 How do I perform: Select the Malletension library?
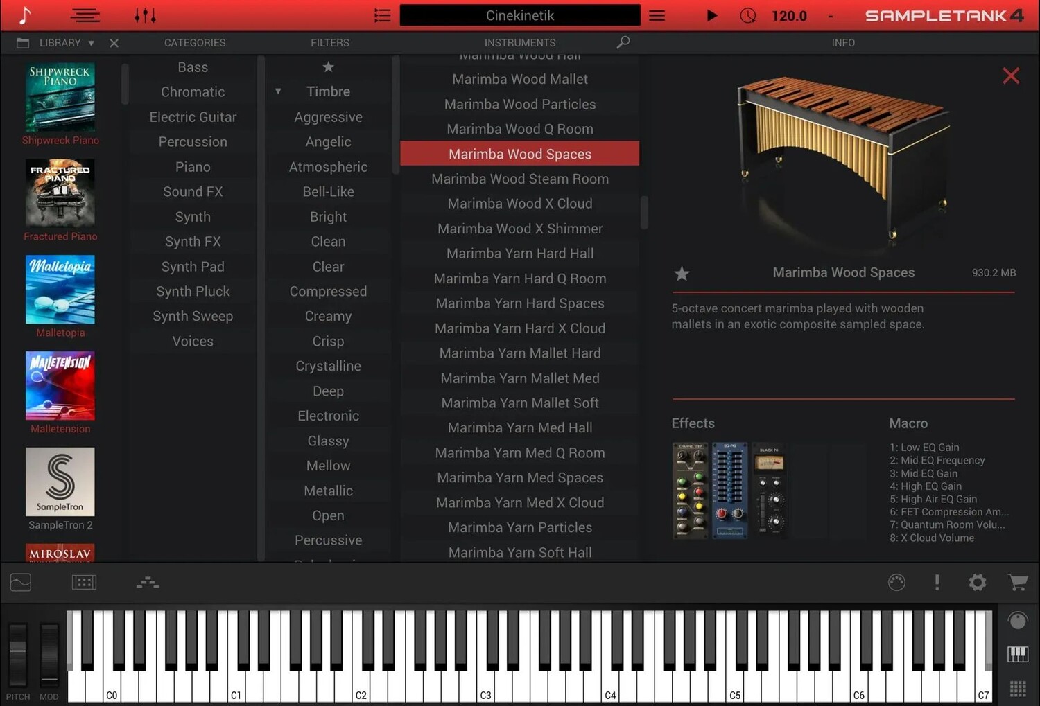click(x=60, y=393)
